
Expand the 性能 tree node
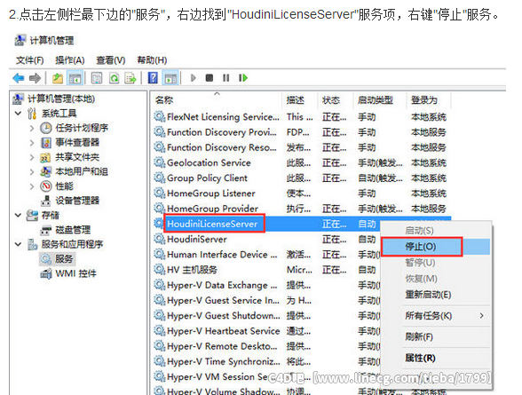point(32,186)
